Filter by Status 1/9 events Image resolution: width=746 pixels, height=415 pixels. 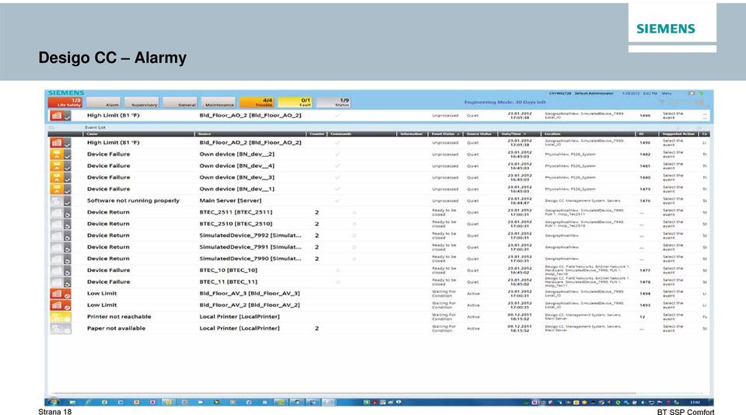333,103
